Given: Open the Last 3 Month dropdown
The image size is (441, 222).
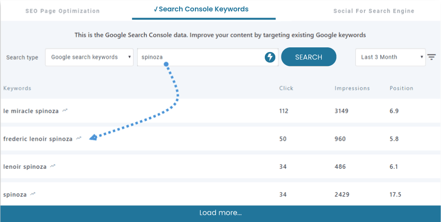Looking at the screenshot, I should [x=390, y=57].
